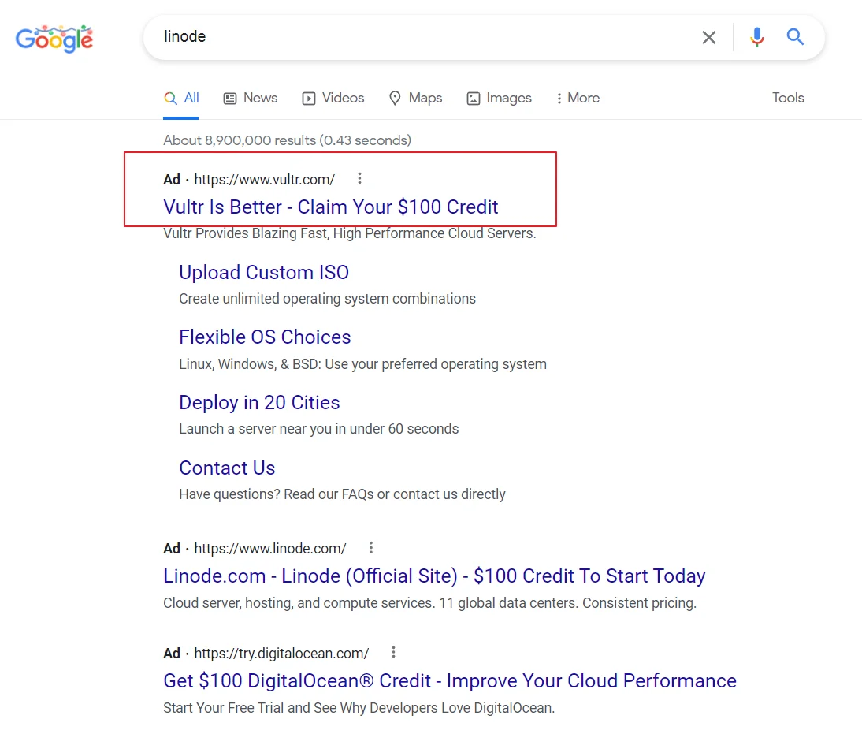
Task: Open the Linode Official Site ad link
Action: click(434, 576)
